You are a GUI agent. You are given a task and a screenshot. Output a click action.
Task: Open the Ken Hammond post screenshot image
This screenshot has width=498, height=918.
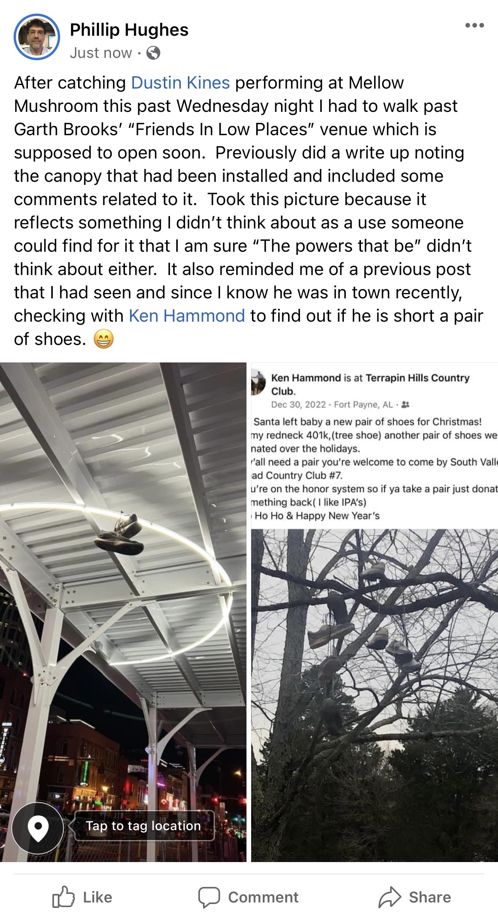click(x=374, y=612)
